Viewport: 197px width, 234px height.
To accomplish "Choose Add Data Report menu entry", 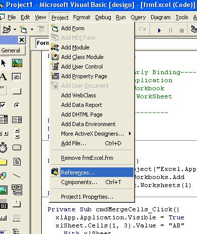I will (x=92, y=105).
